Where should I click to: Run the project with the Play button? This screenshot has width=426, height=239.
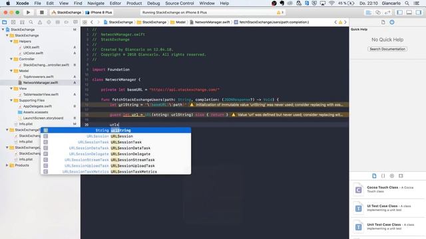coord(28,13)
